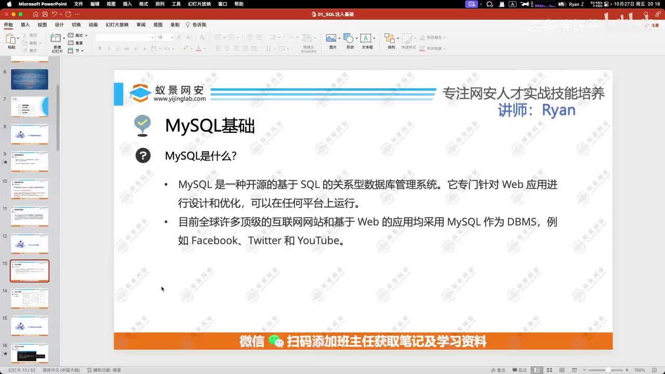Select slide 14 thumbnail

(30, 298)
